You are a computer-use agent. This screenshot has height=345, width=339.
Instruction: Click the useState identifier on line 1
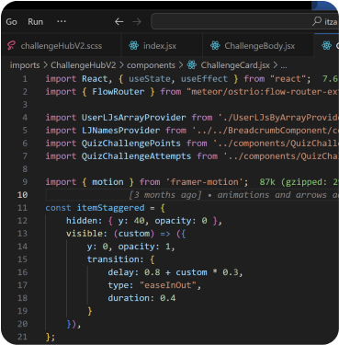(x=150, y=79)
